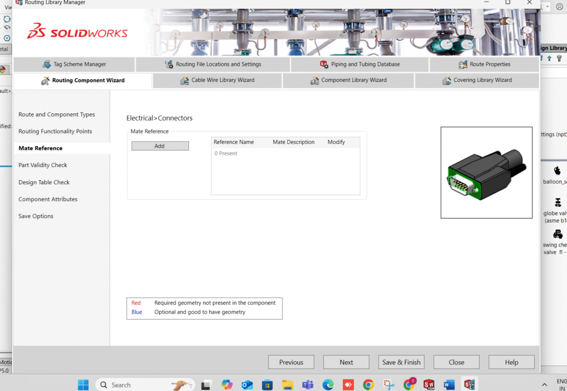Image resolution: width=567 pixels, height=391 pixels.
Task: Select Design Table Check in sidebar
Action: [44, 183]
